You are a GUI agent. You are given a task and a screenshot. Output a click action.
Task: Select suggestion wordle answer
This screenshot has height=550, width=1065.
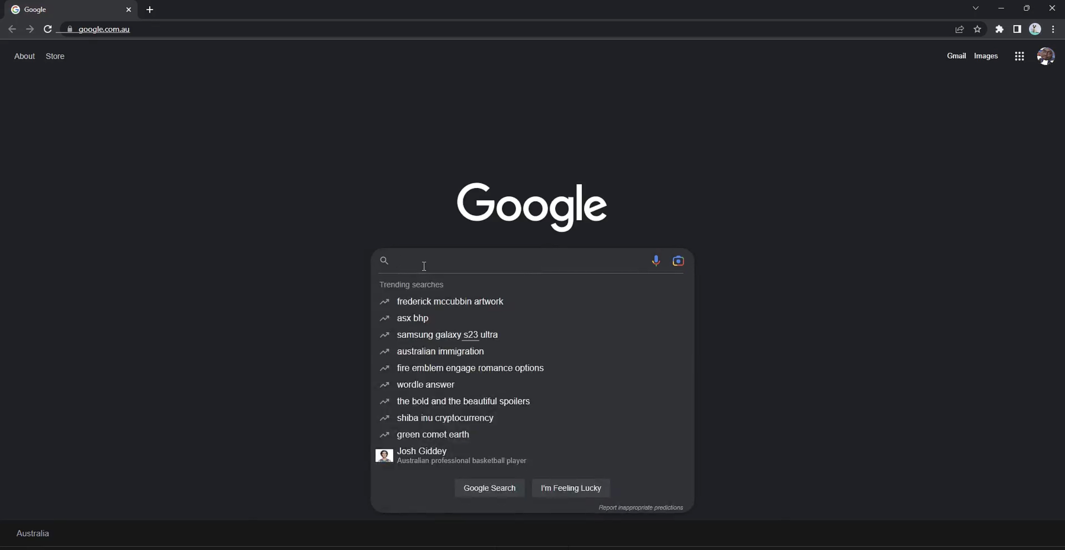(x=532, y=385)
